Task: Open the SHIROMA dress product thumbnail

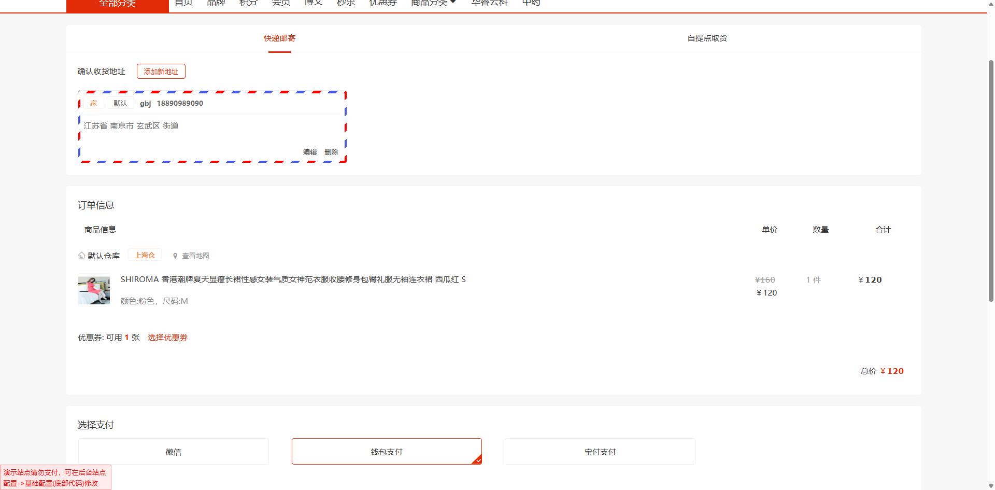Action: (94, 290)
